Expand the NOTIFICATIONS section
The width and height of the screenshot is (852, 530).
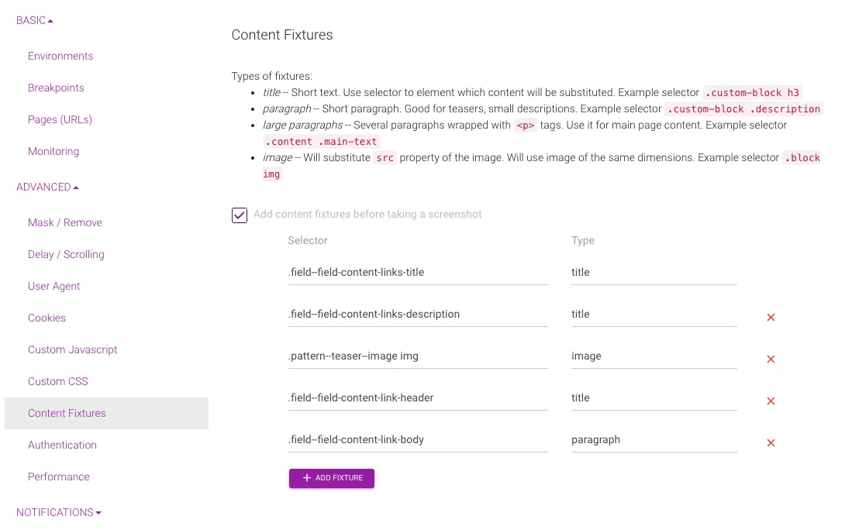click(x=59, y=512)
